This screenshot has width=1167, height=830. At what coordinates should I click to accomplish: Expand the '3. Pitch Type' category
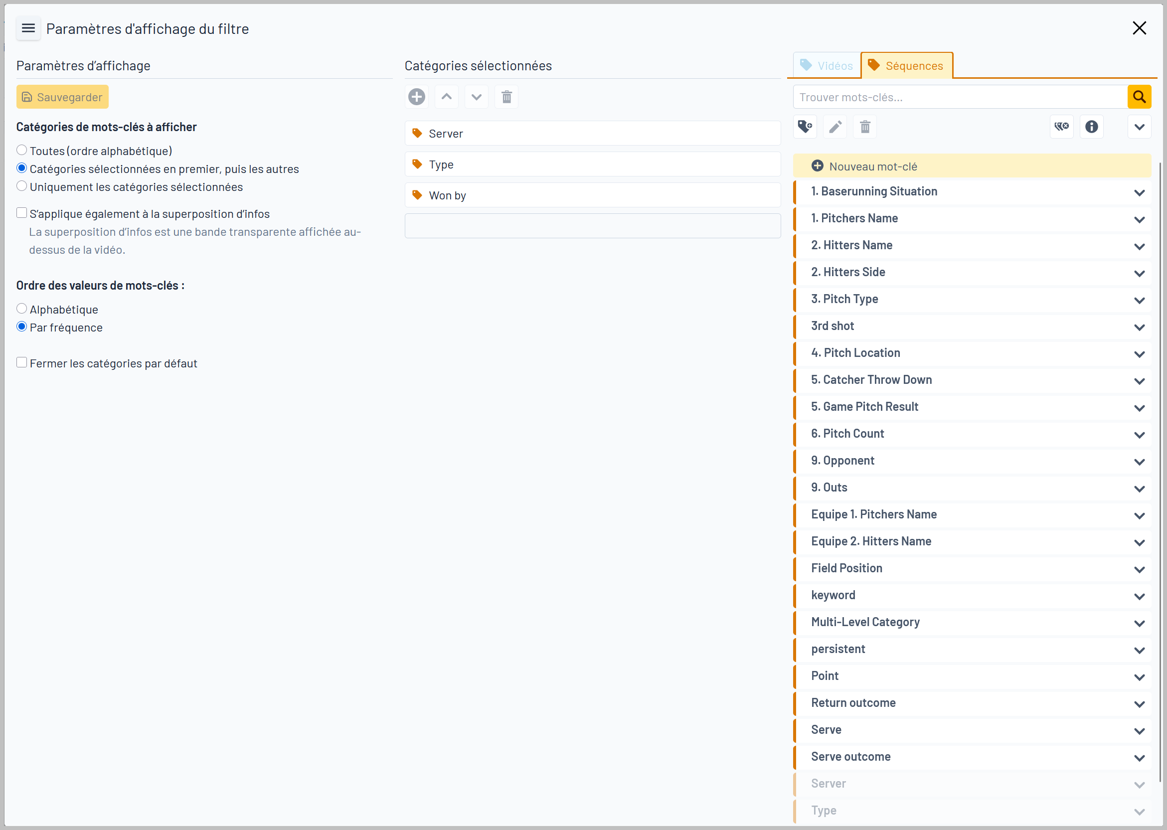[x=1139, y=300]
